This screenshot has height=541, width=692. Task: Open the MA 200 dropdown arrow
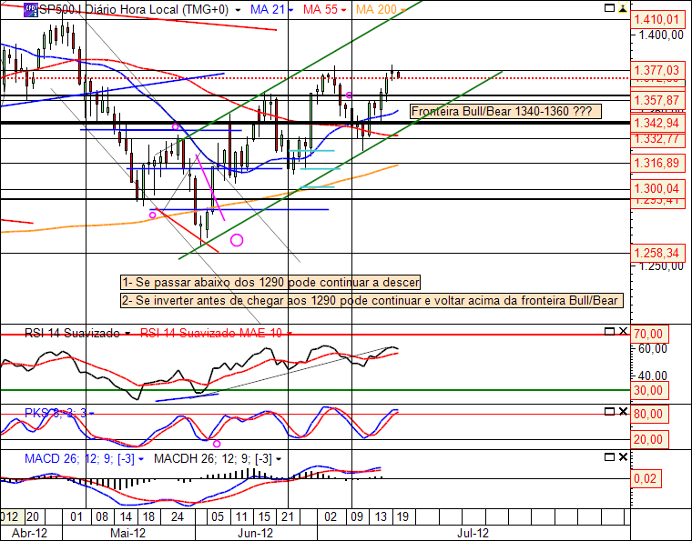click(403, 10)
